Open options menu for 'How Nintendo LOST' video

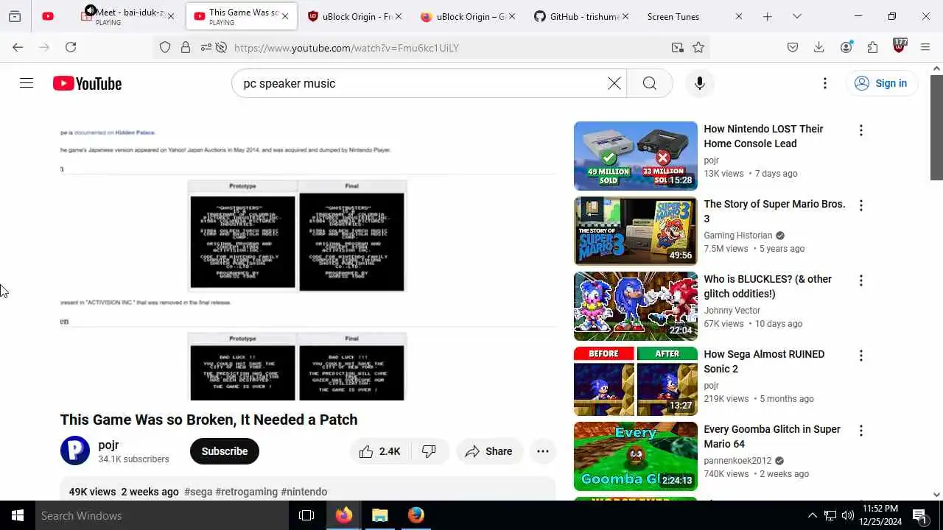pos(860,130)
